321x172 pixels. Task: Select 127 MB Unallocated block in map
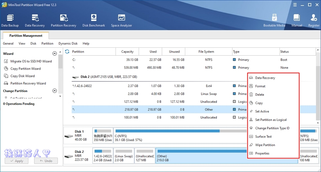pyautogui.click(x=145, y=156)
